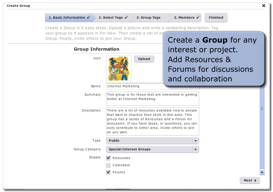The height and width of the screenshot is (192, 273).
Task: Select the Basic Information step
Action: (x=69, y=18)
